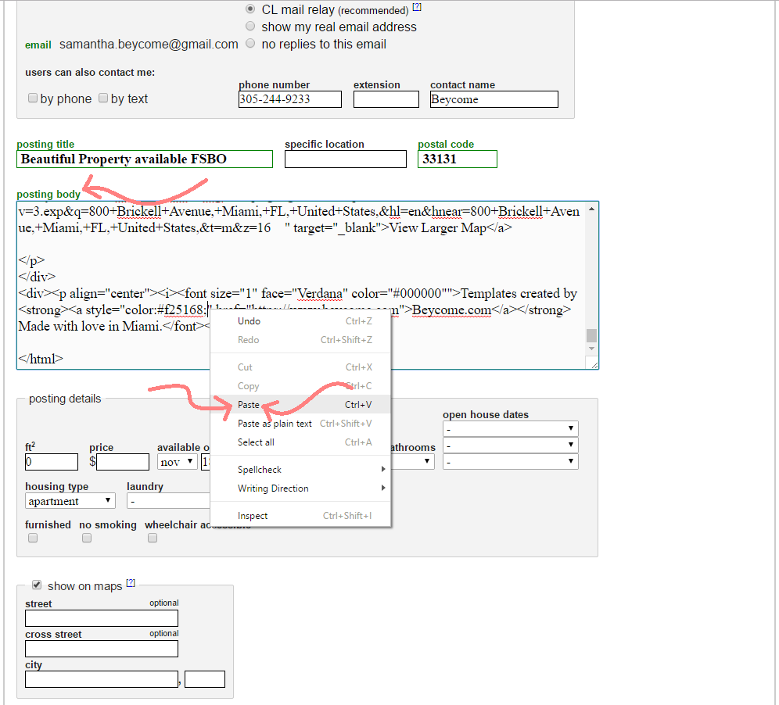Choose no replies to this email
Image resolution: width=779 pixels, height=705 pixels.
click(250, 44)
